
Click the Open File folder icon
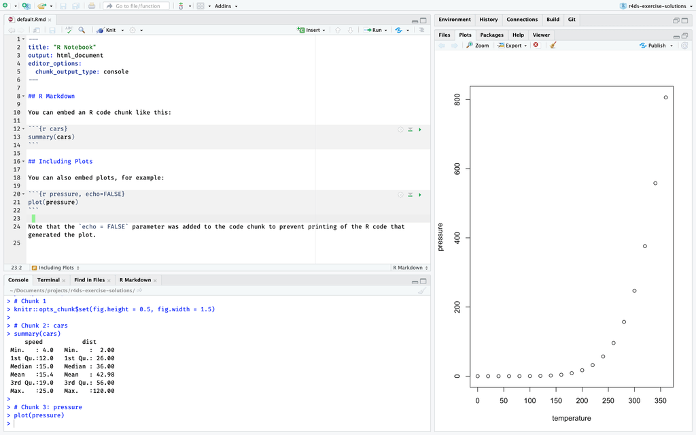(x=41, y=5)
